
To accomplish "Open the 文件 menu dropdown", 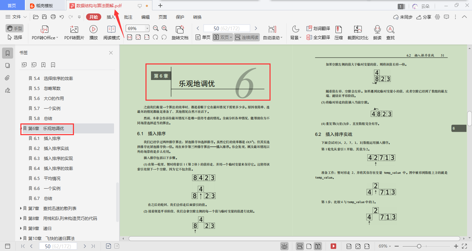I will (16, 17).
